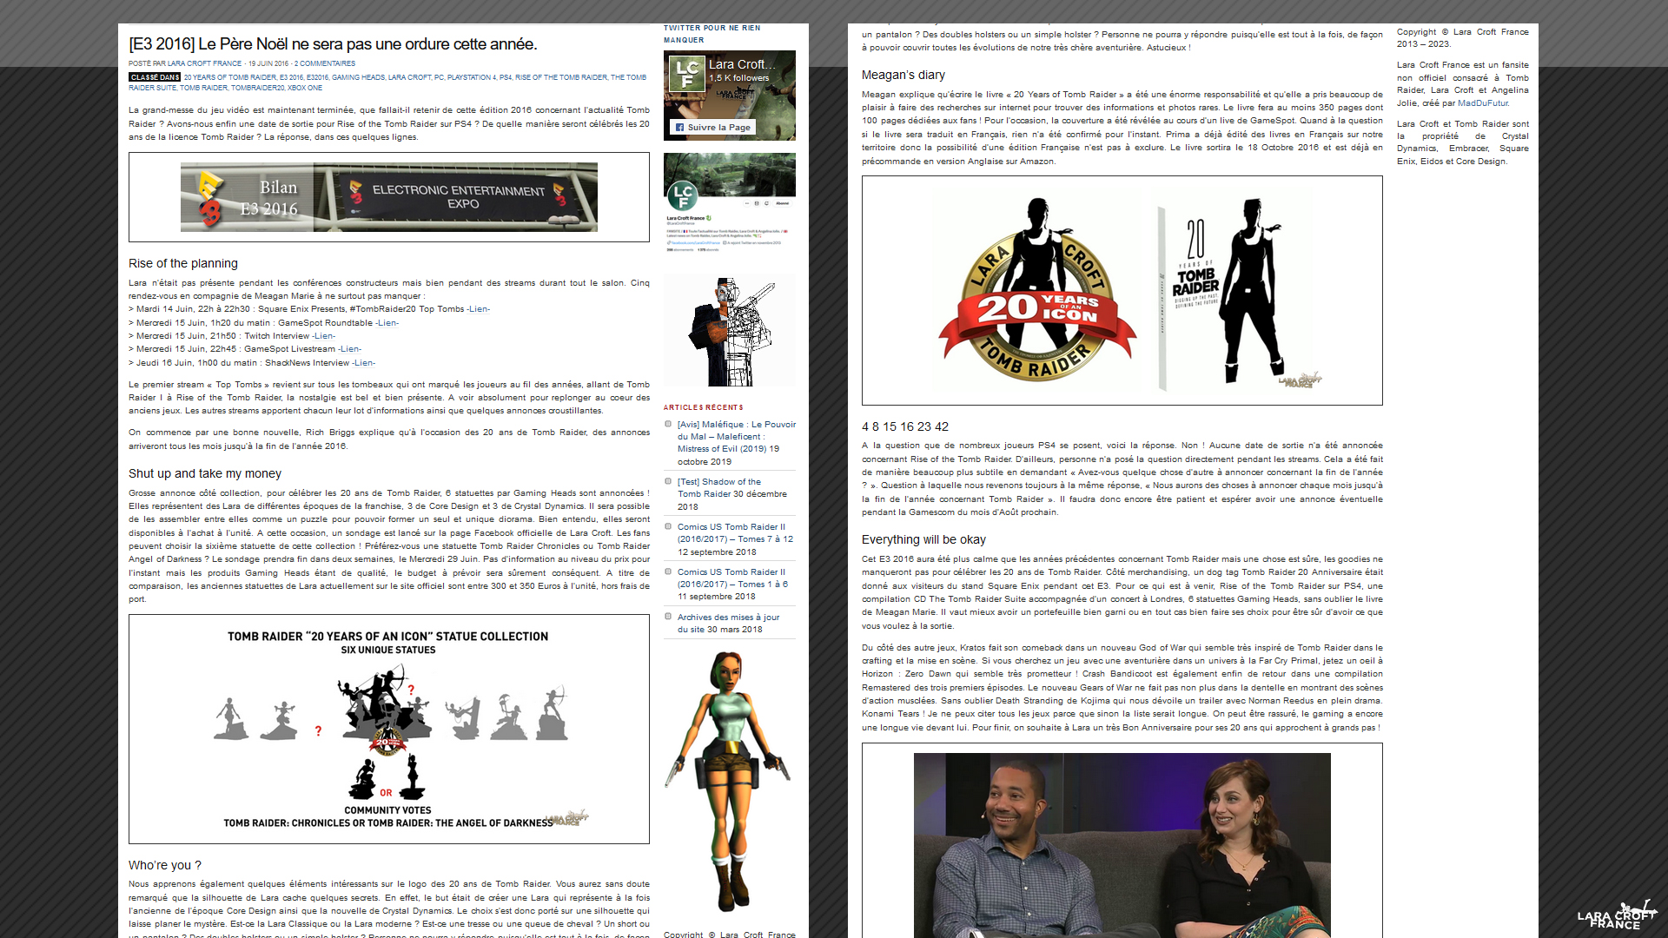1668x938 pixels.
Task: Click the MadDuFutur author link
Action: (x=1482, y=103)
